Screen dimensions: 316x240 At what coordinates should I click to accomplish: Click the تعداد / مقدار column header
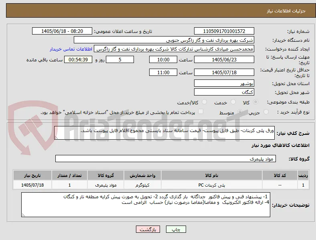point(69,175)
